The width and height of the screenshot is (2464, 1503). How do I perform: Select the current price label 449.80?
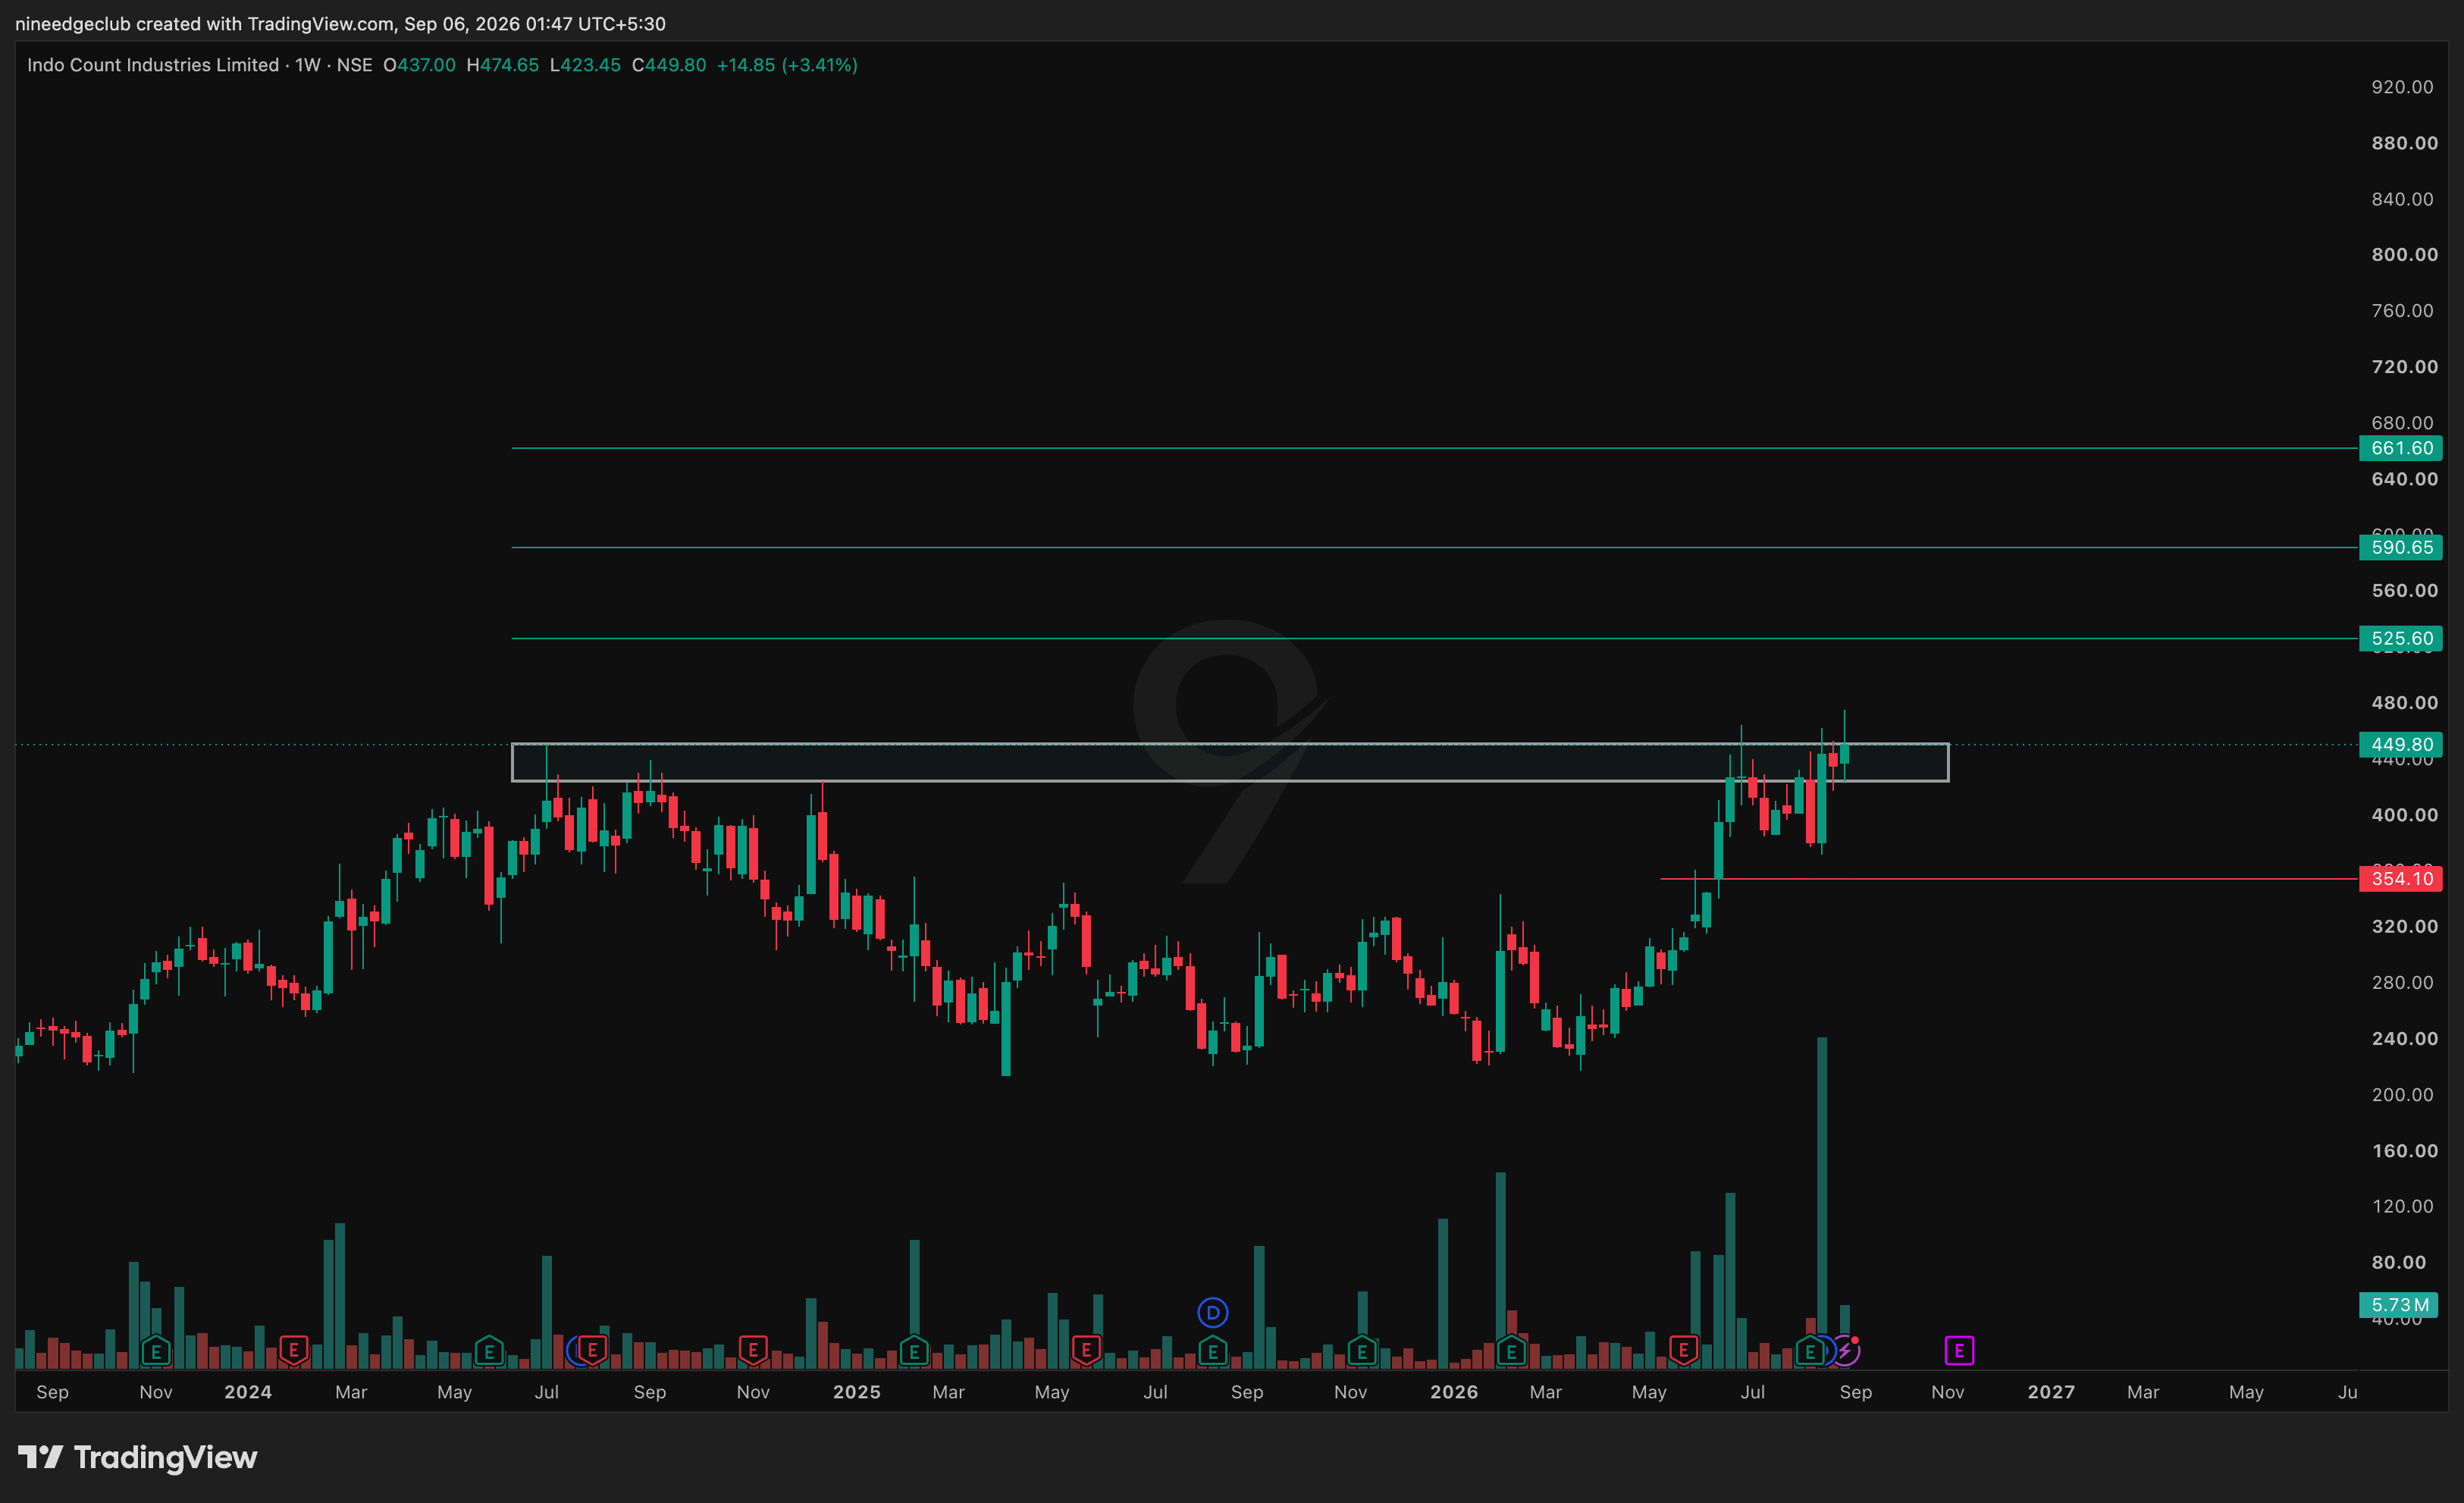tap(2401, 744)
